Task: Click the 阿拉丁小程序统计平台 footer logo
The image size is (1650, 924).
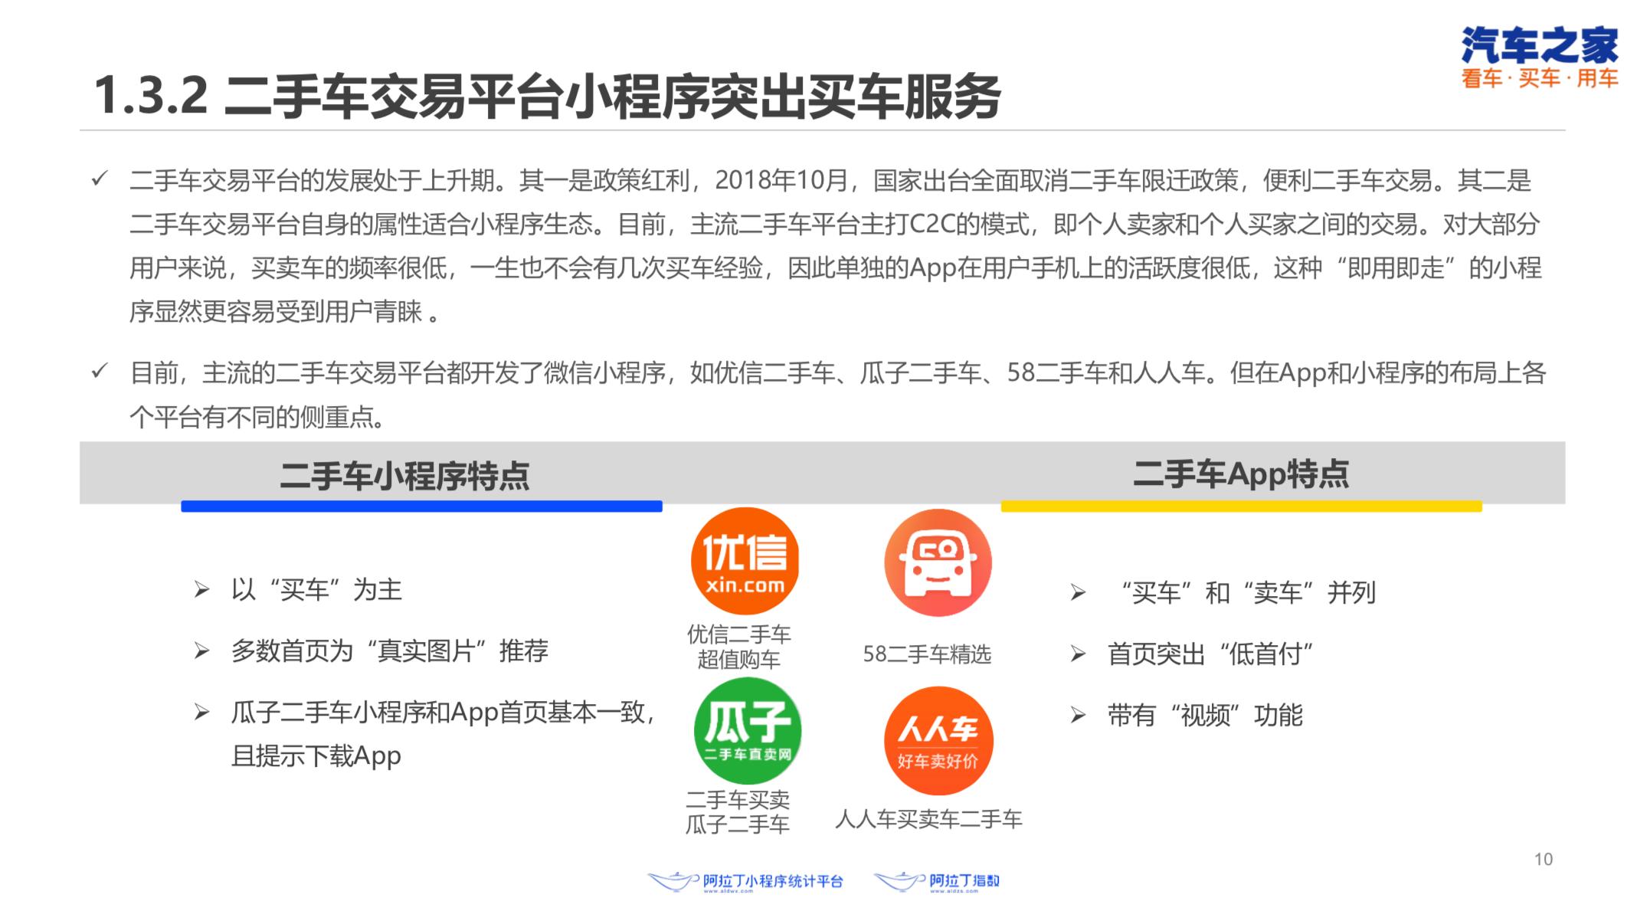Action: point(745,882)
